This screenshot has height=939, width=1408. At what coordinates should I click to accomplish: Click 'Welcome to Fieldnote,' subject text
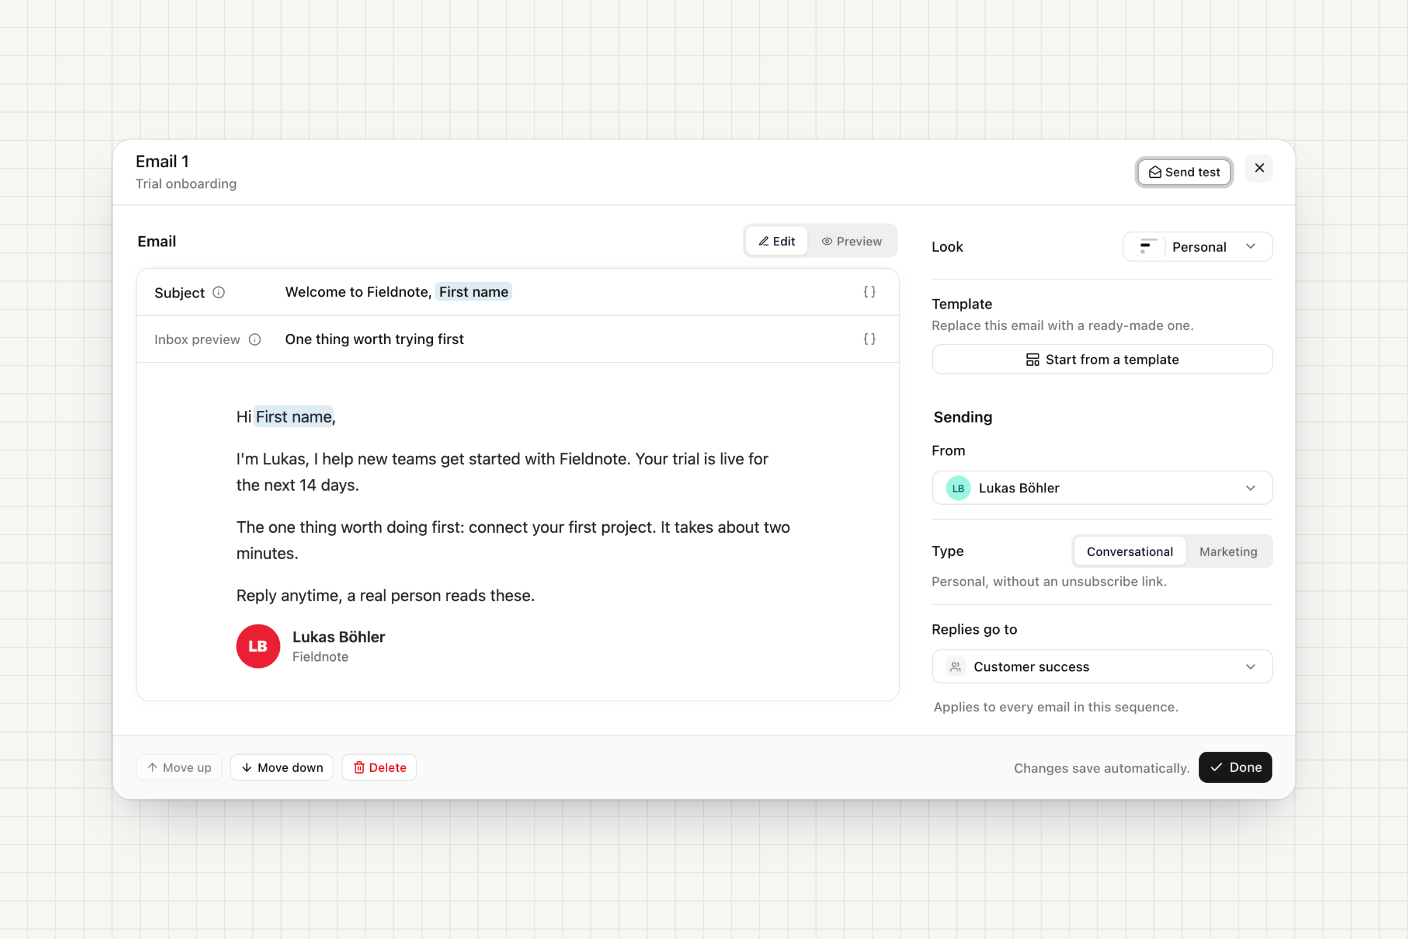(358, 292)
